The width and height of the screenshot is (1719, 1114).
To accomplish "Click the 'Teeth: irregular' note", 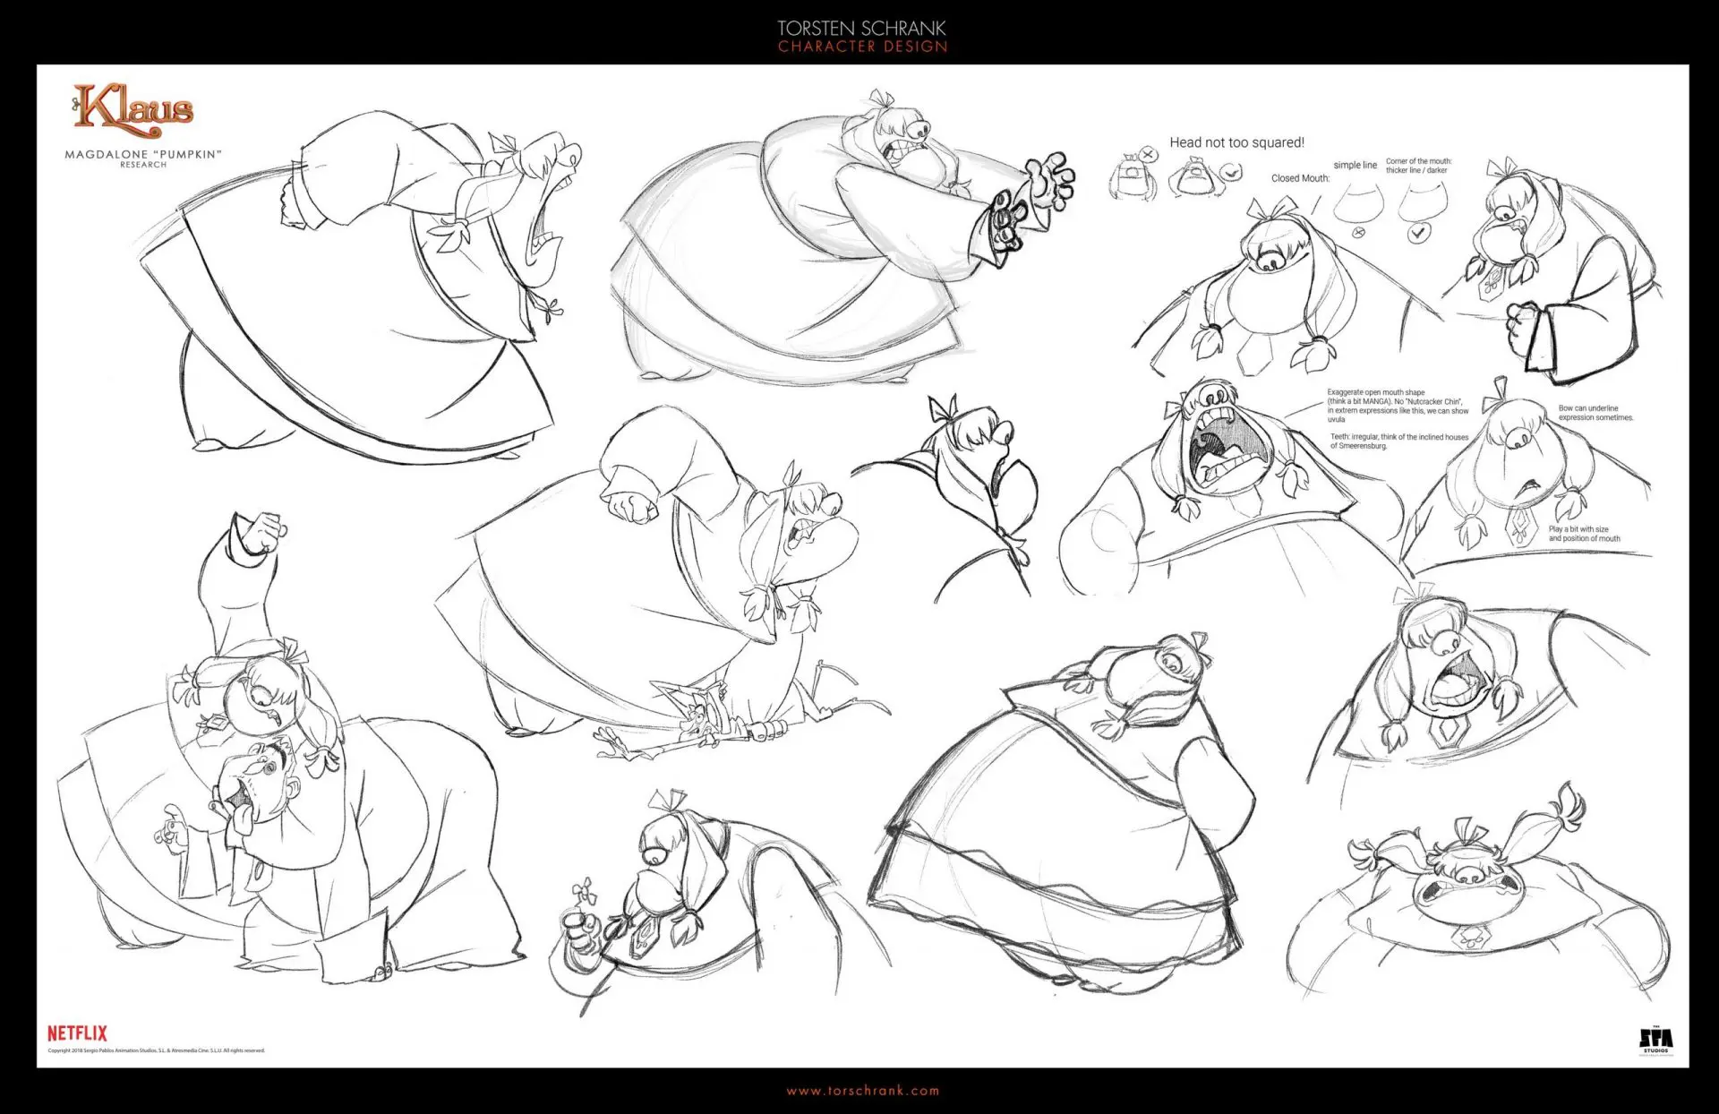I will tap(1398, 441).
